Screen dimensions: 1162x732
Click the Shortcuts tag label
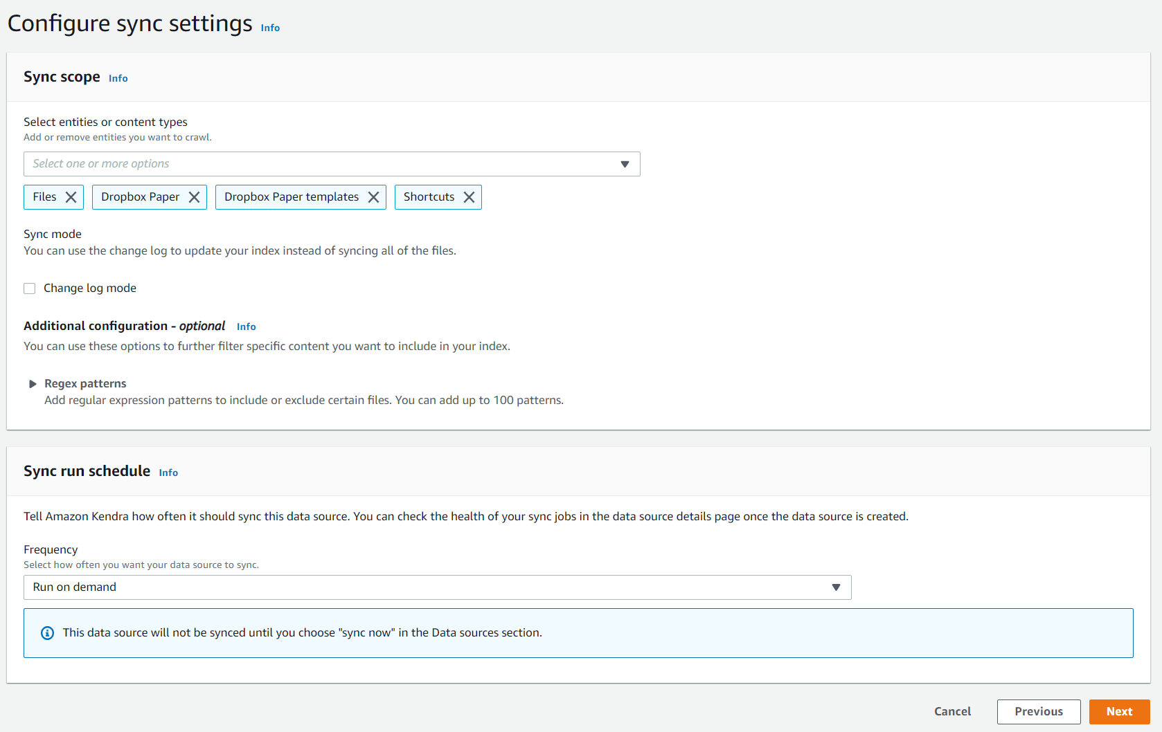[429, 197]
